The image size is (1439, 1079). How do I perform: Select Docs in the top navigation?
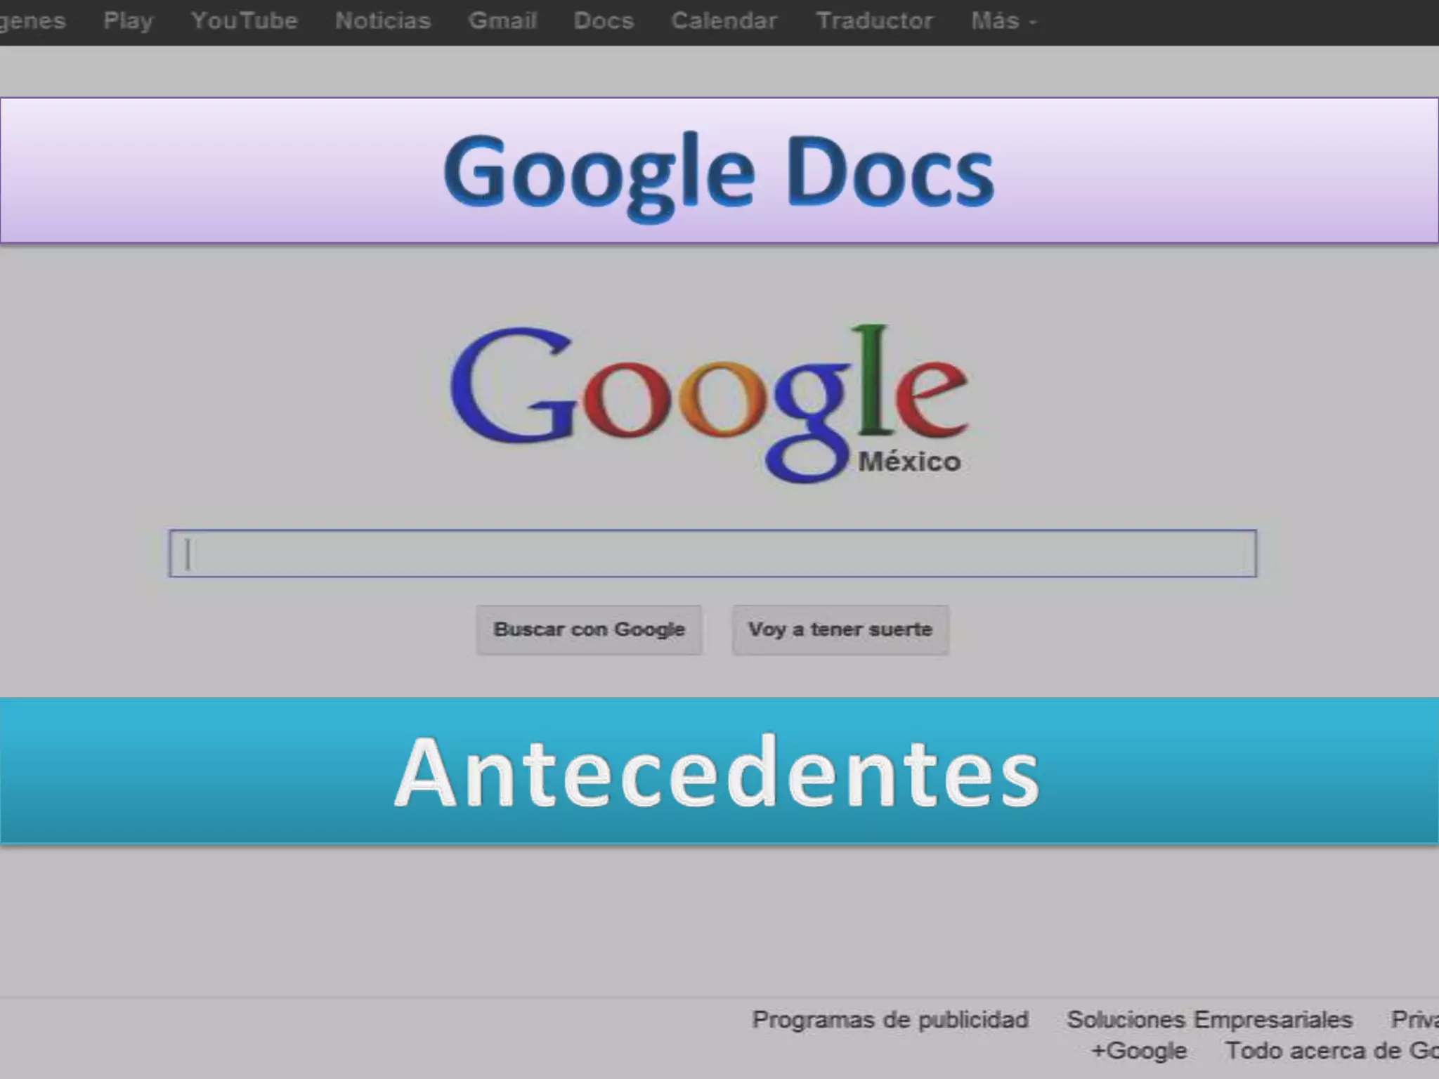(604, 21)
